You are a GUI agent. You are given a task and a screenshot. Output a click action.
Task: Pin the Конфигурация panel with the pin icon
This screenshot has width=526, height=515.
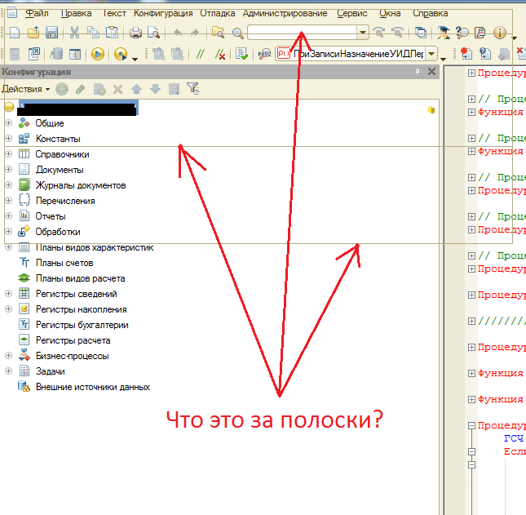click(418, 71)
